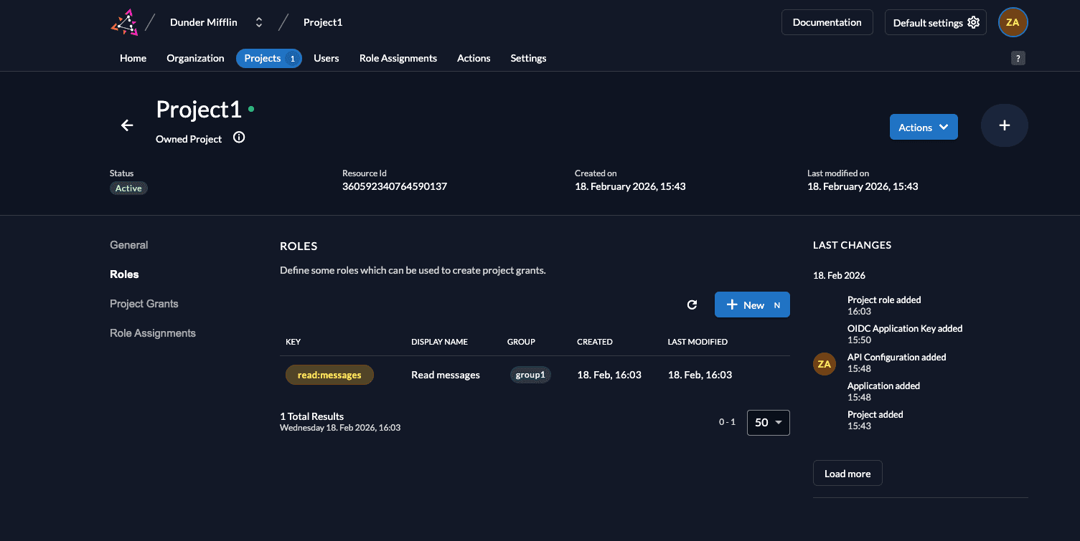Switch to the Role Assignments top tab

coord(398,58)
